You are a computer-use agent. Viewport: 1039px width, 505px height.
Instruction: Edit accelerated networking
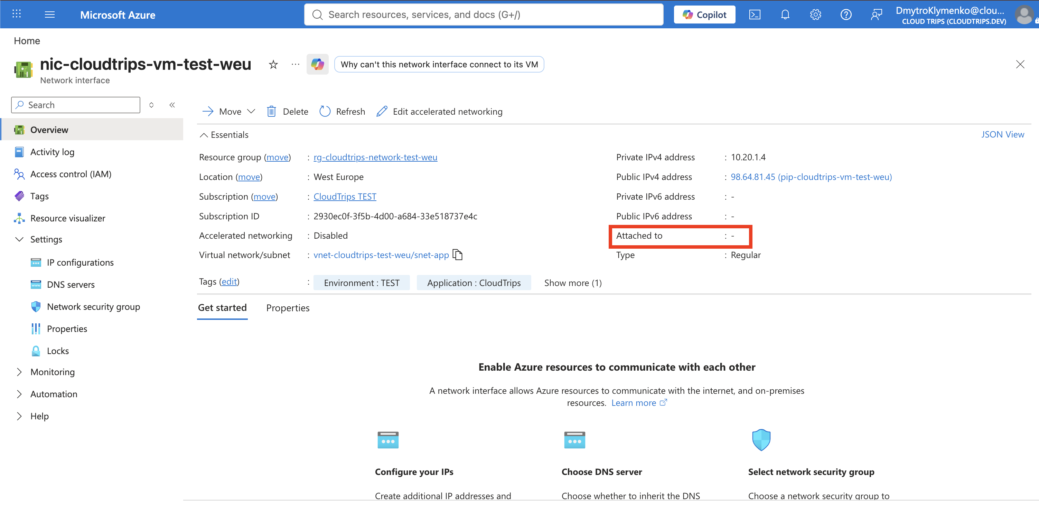pyautogui.click(x=439, y=111)
